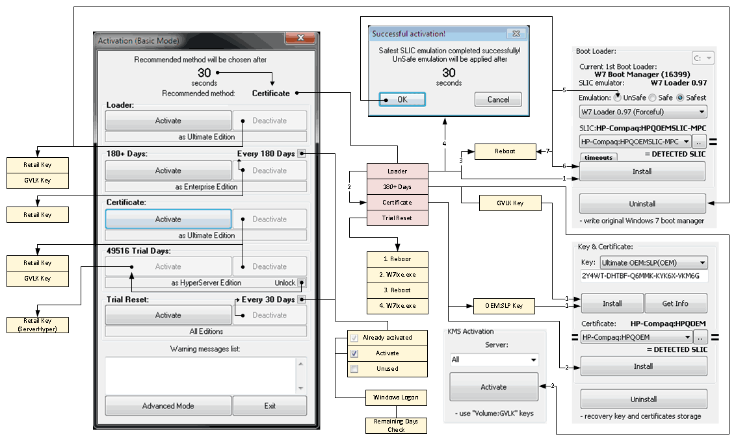Click the Warning messages list scrollbar

pyautogui.click(x=300, y=375)
